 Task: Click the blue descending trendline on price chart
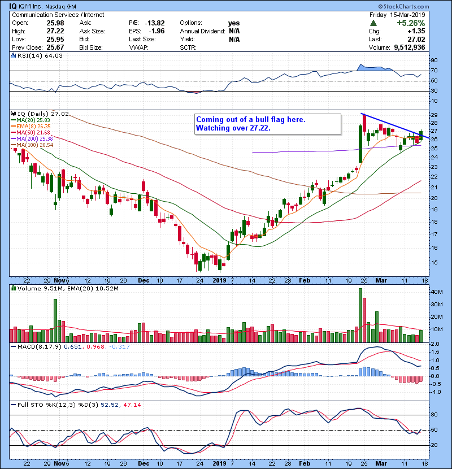pyautogui.click(x=395, y=125)
